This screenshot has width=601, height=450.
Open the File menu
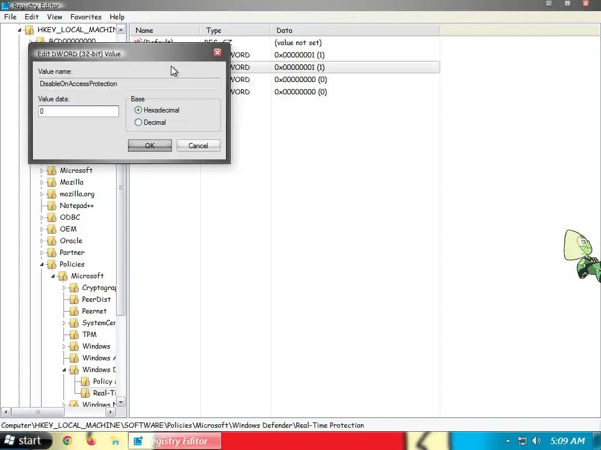pyautogui.click(x=11, y=17)
